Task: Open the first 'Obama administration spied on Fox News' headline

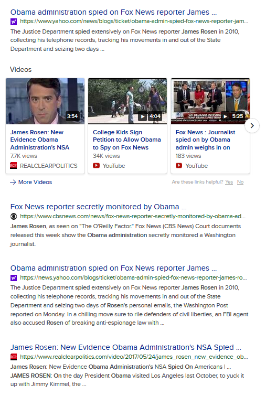Action: click(113, 12)
